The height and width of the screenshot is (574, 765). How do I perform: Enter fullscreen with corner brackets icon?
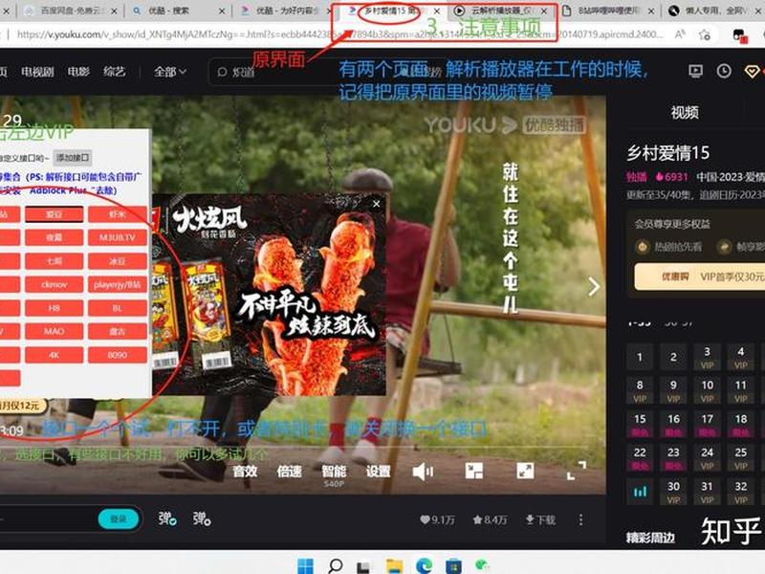(x=577, y=471)
